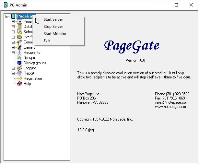Click the Logging notepad pencil icon

pyautogui.click(x=19, y=68)
